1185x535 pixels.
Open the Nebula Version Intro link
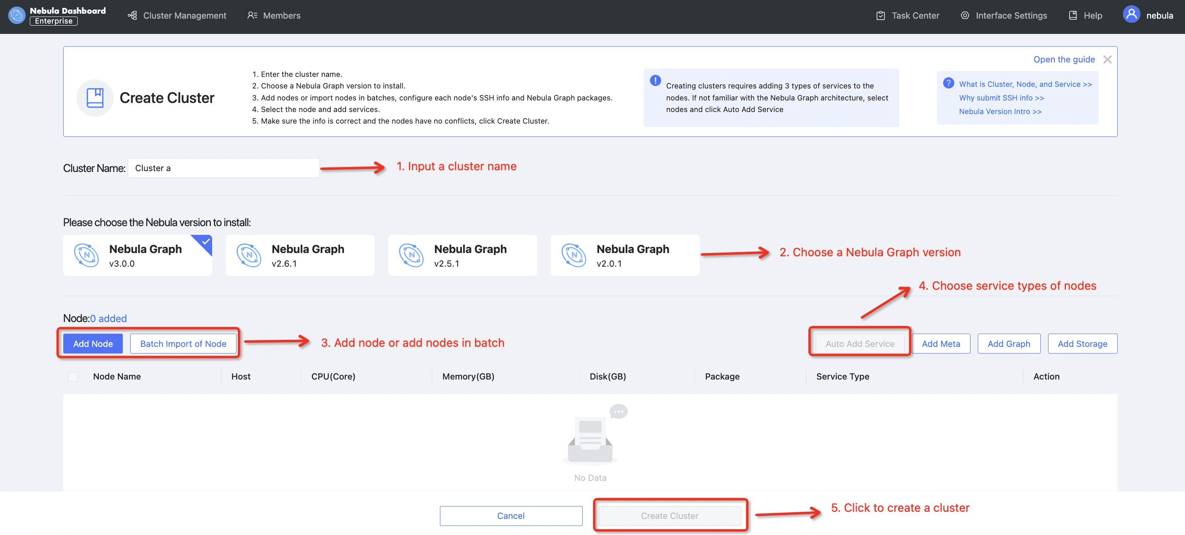pyautogui.click(x=1000, y=111)
